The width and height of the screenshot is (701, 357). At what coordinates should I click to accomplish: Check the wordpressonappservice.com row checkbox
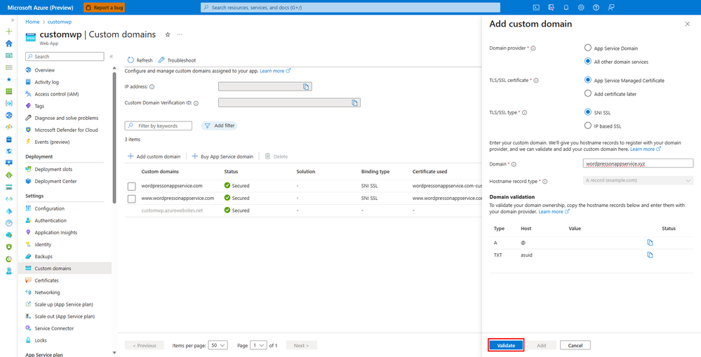coord(131,186)
